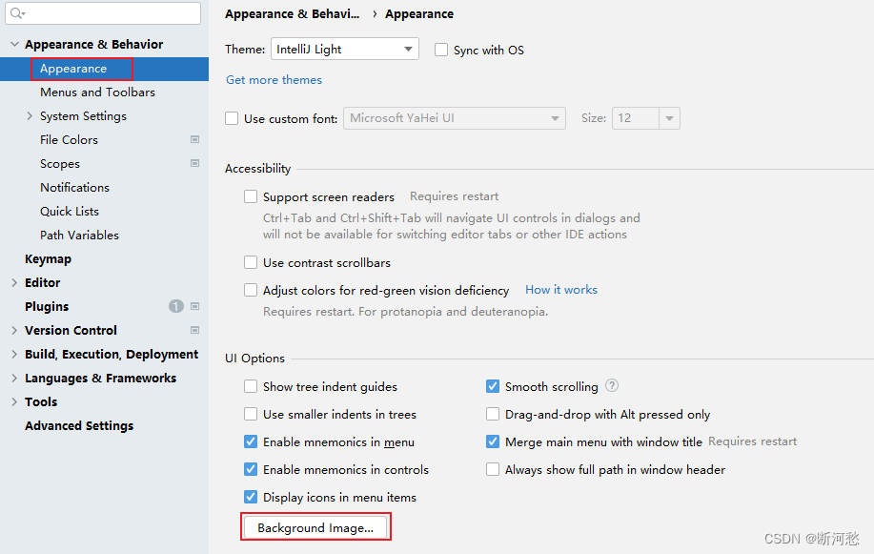Image resolution: width=874 pixels, height=554 pixels.
Task: Click the project-level icon next to Scopes
Action: 194,163
